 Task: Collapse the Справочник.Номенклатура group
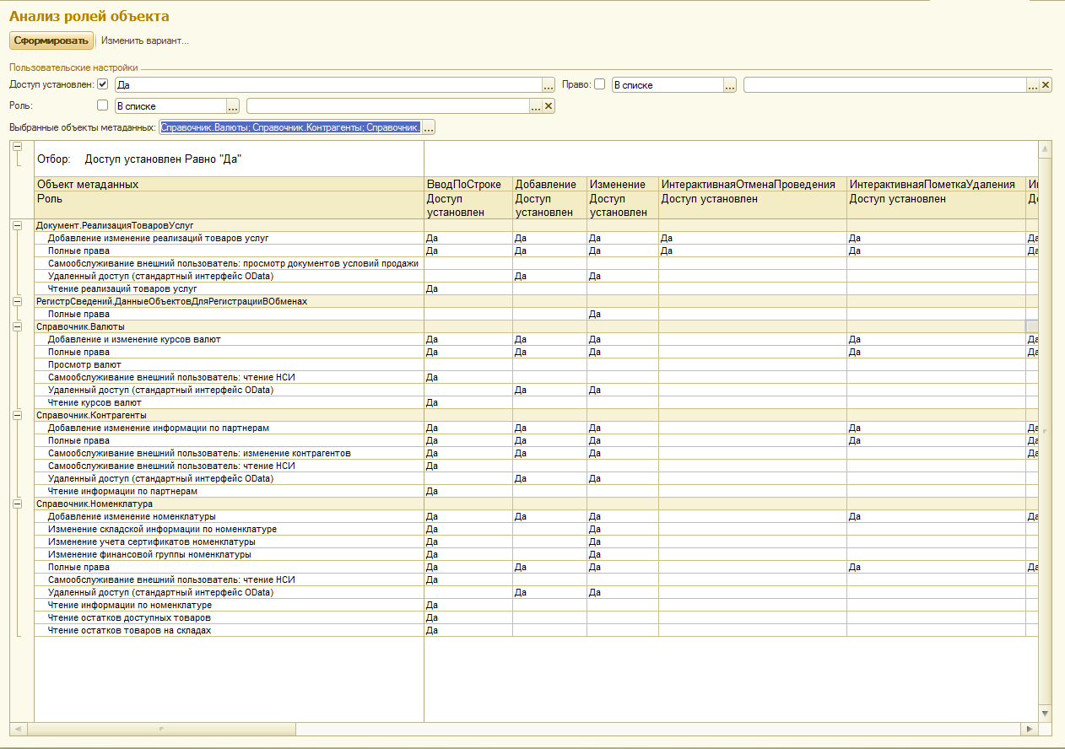coord(17,504)
